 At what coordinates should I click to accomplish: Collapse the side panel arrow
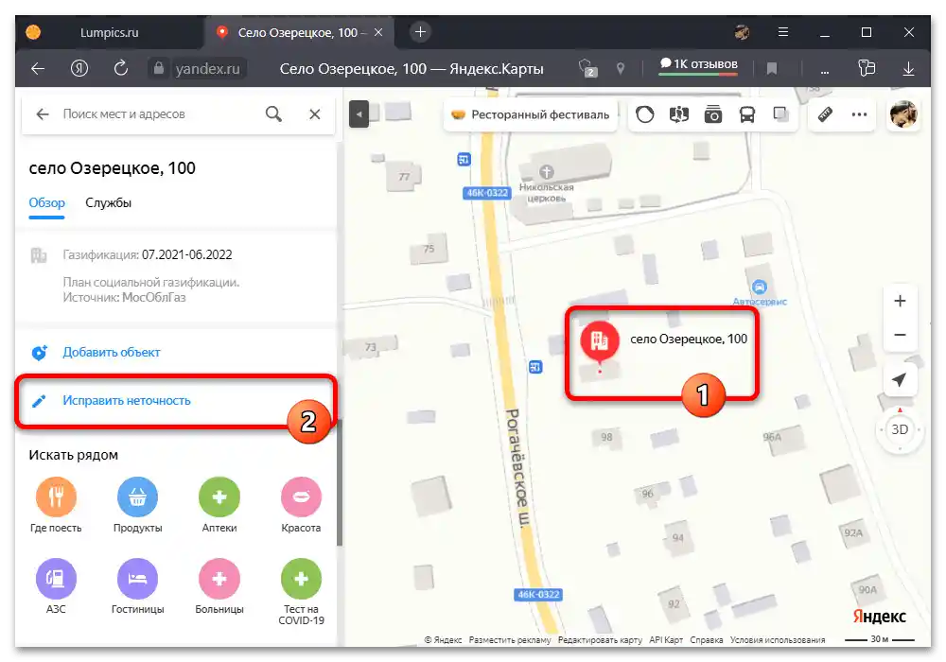359,113
